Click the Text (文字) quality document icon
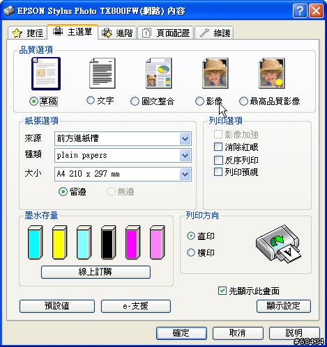Screen dimensions: 327x347 [x=102, y=73]
